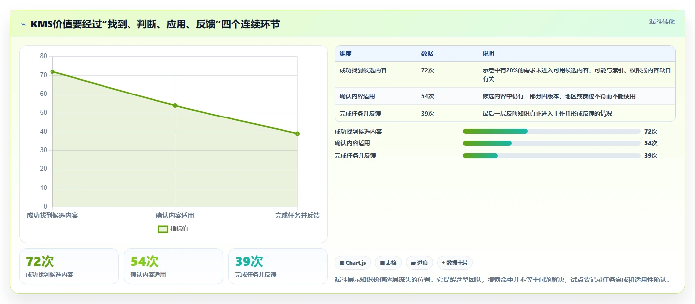Click table cell 成功找到候选内容

tap(363, 70)
